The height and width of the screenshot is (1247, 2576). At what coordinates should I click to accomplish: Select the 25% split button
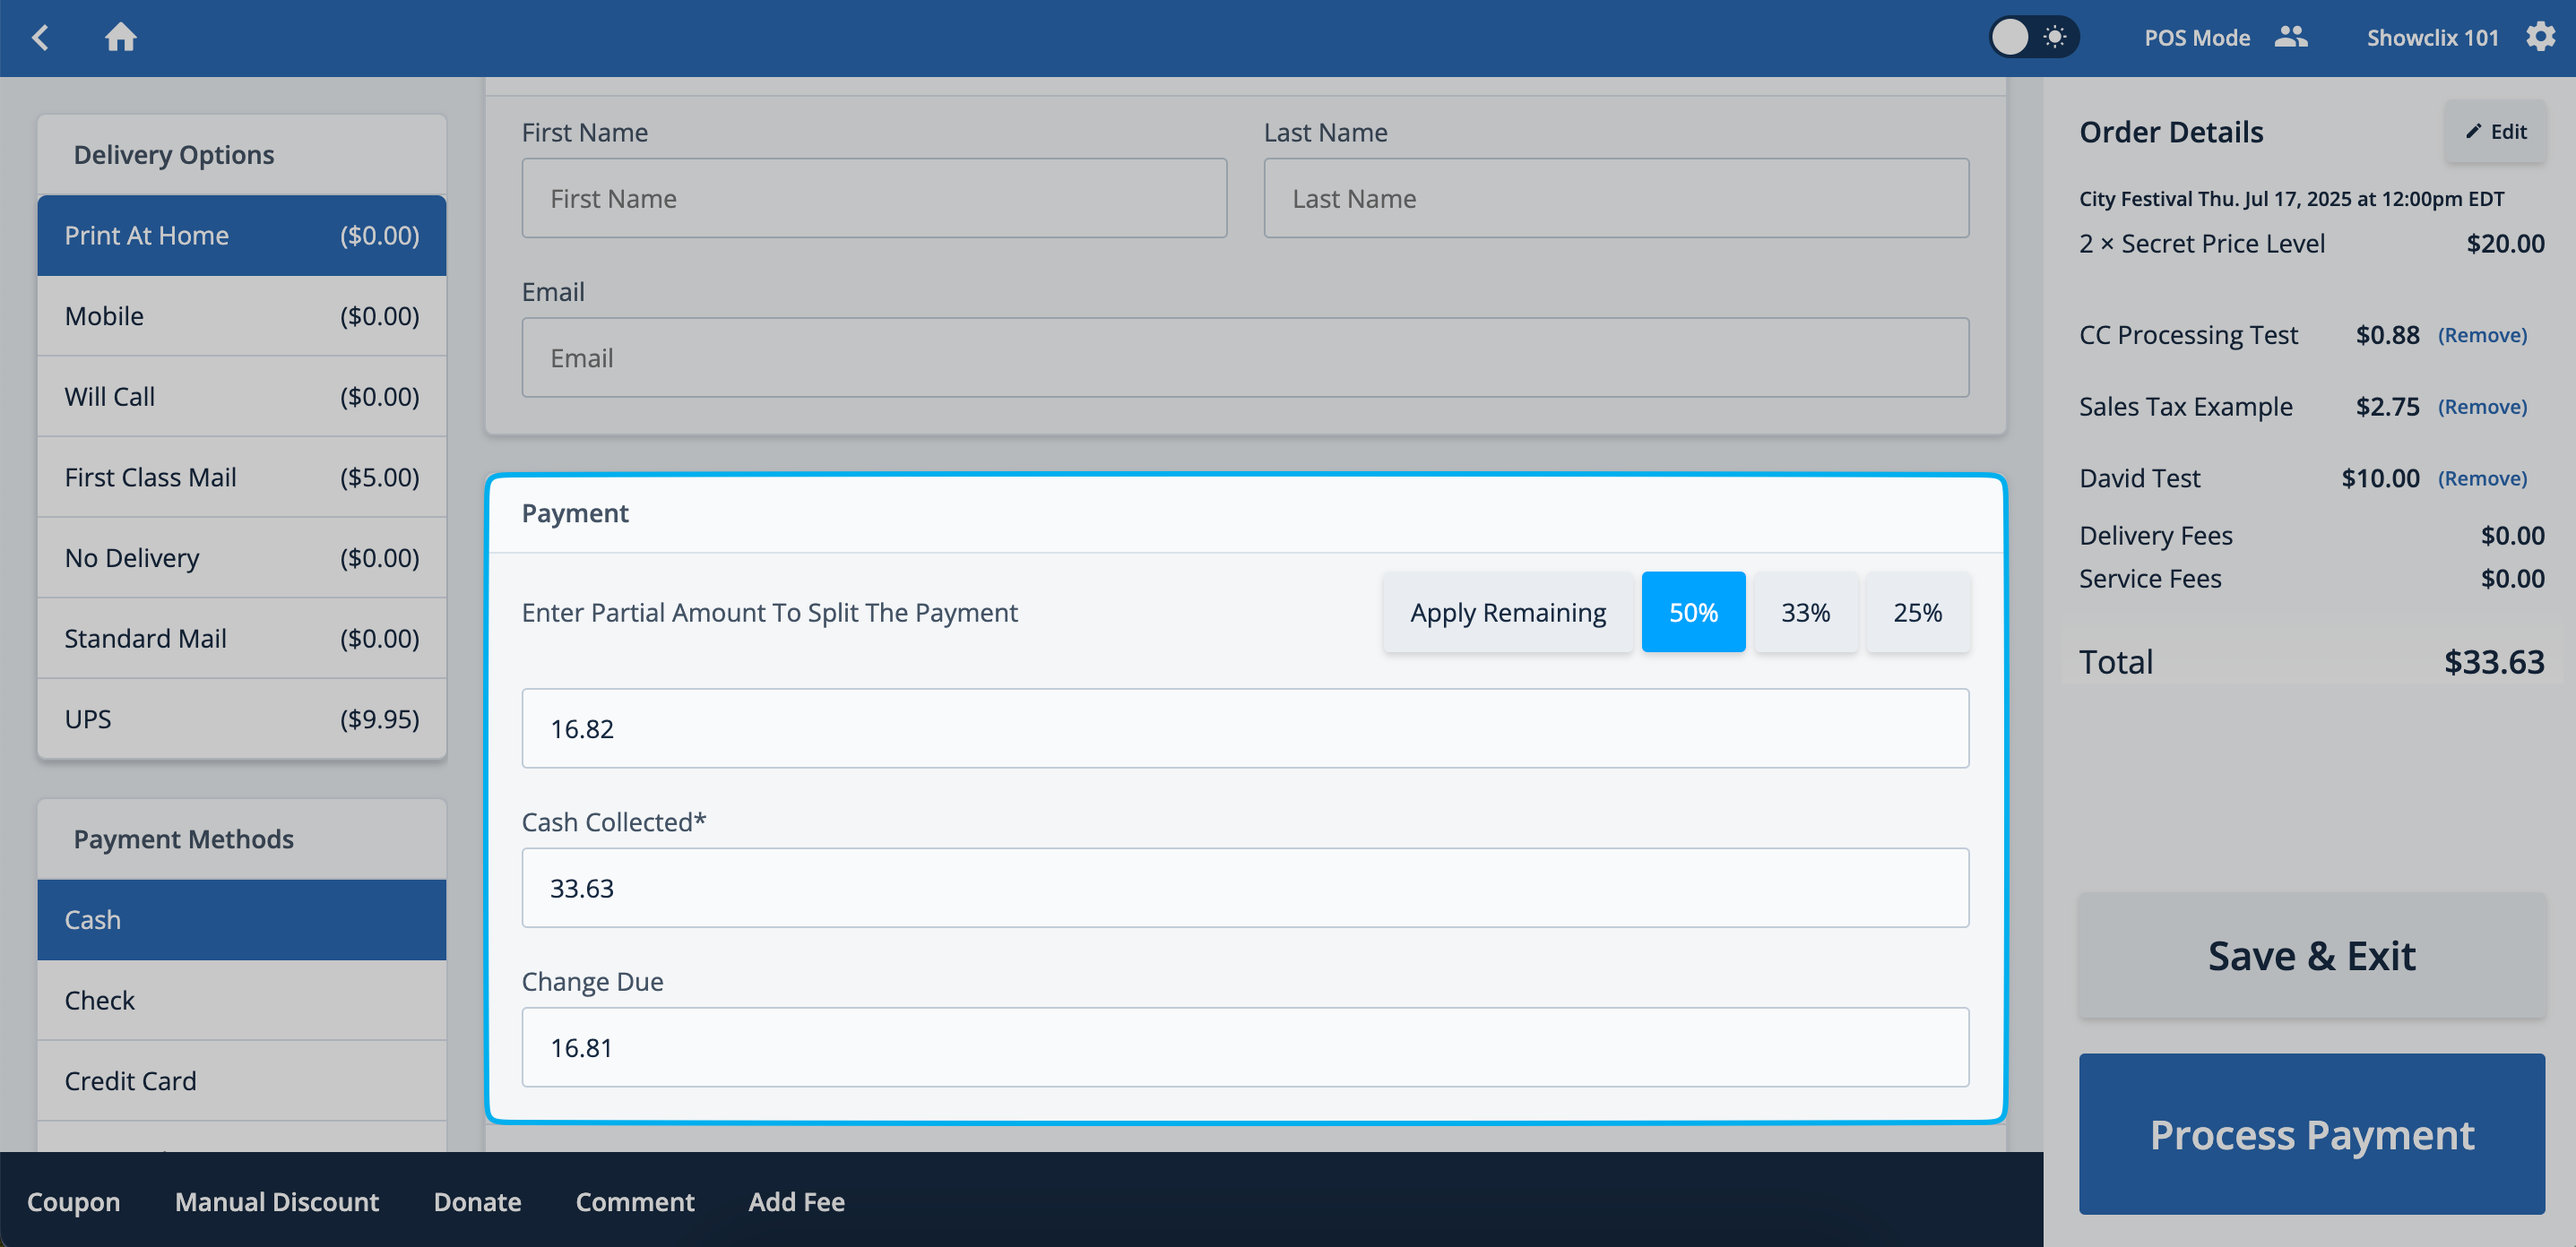click(x=1917, y=613)
